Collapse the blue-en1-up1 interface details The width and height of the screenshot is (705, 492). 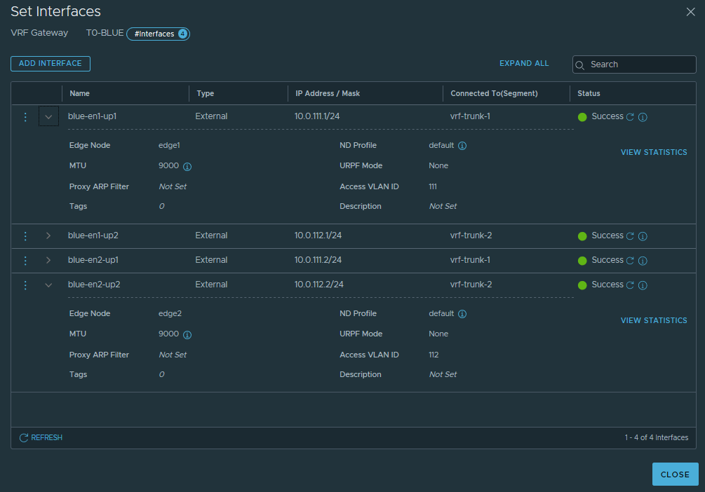point(47,116)
